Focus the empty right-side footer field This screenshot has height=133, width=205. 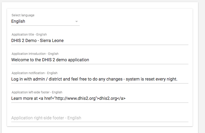100,118
